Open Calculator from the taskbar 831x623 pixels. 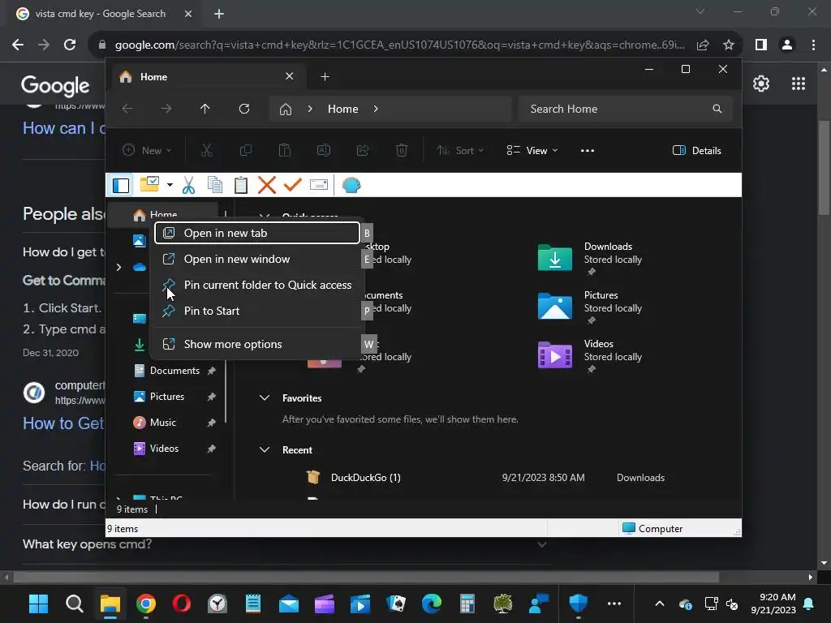coord(467,604)
